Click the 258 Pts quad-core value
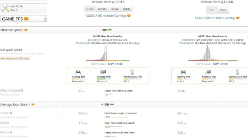Viewport: 248px width, 140px height. 83,133
